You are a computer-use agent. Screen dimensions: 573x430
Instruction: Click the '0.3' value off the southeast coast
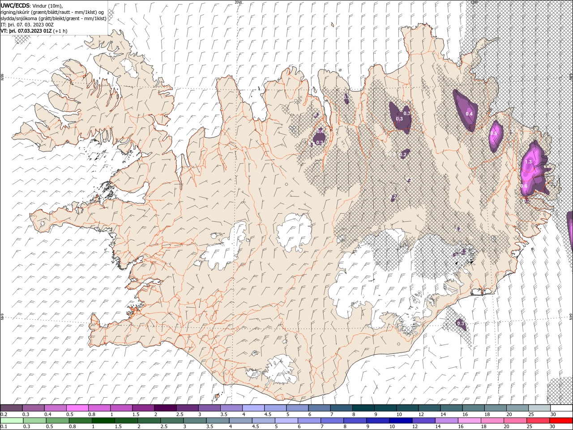pyautogui.click(x=460, y=323)
